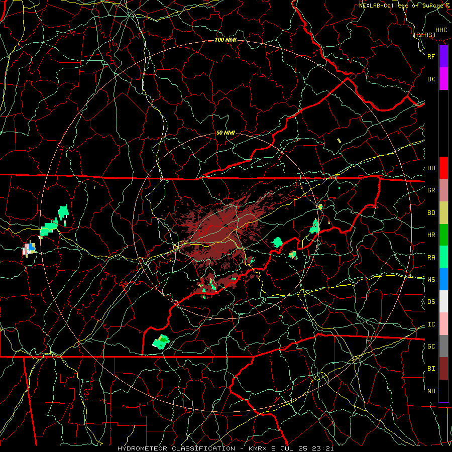Click the BD yellow-olive legend swatch
The height and width of the screenshot is (452, 452).
click(x=443, y=213)
